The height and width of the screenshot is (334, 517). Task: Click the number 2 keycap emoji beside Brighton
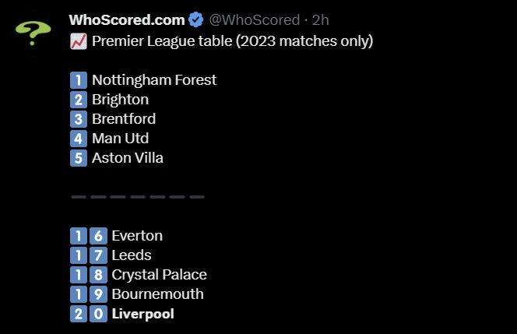[78, 100]
